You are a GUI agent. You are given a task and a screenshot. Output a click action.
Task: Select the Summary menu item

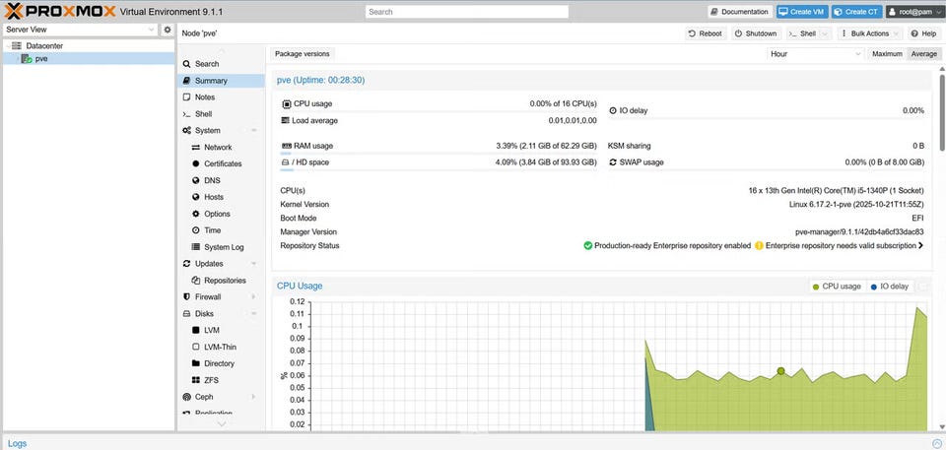(210, 81)
